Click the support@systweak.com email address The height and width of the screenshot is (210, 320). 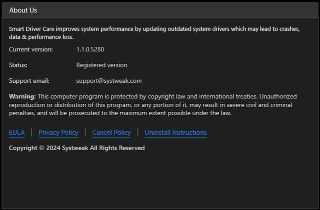[x=109, y=80]
